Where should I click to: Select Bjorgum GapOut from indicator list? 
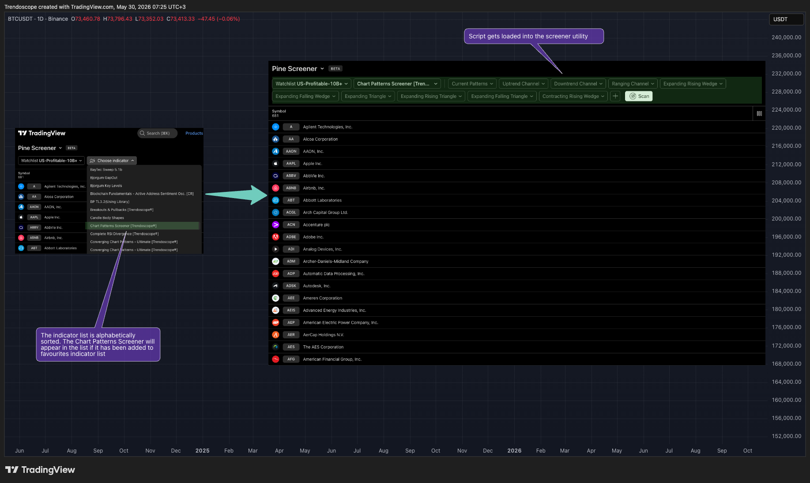click(x=143, y=178)
